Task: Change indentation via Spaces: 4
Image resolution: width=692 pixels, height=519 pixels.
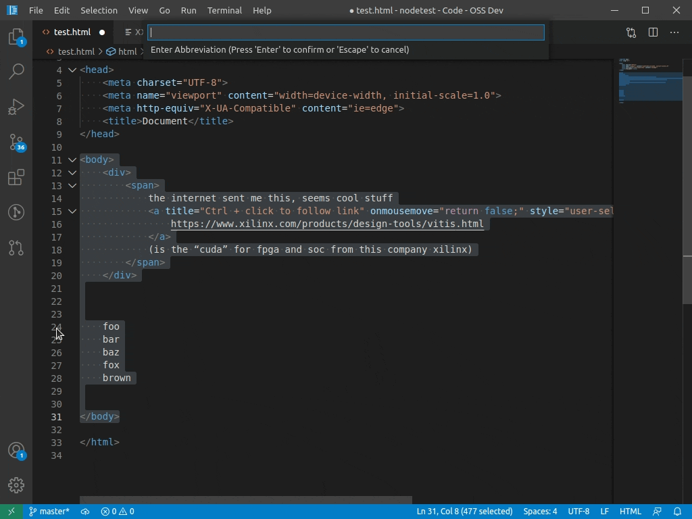Action: point(540,512)
